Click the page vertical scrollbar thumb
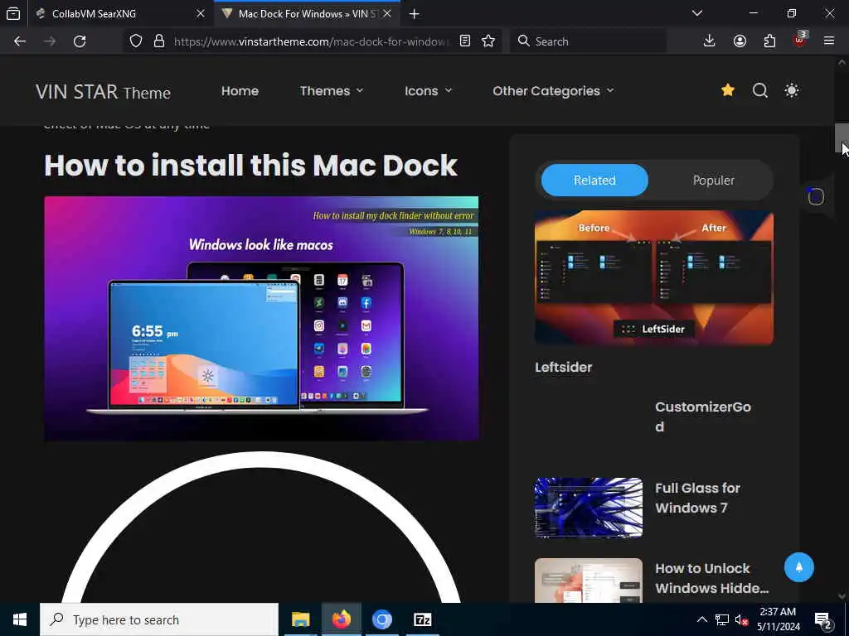Viewport: 849px width, 636px height. (x=842, y=139)
